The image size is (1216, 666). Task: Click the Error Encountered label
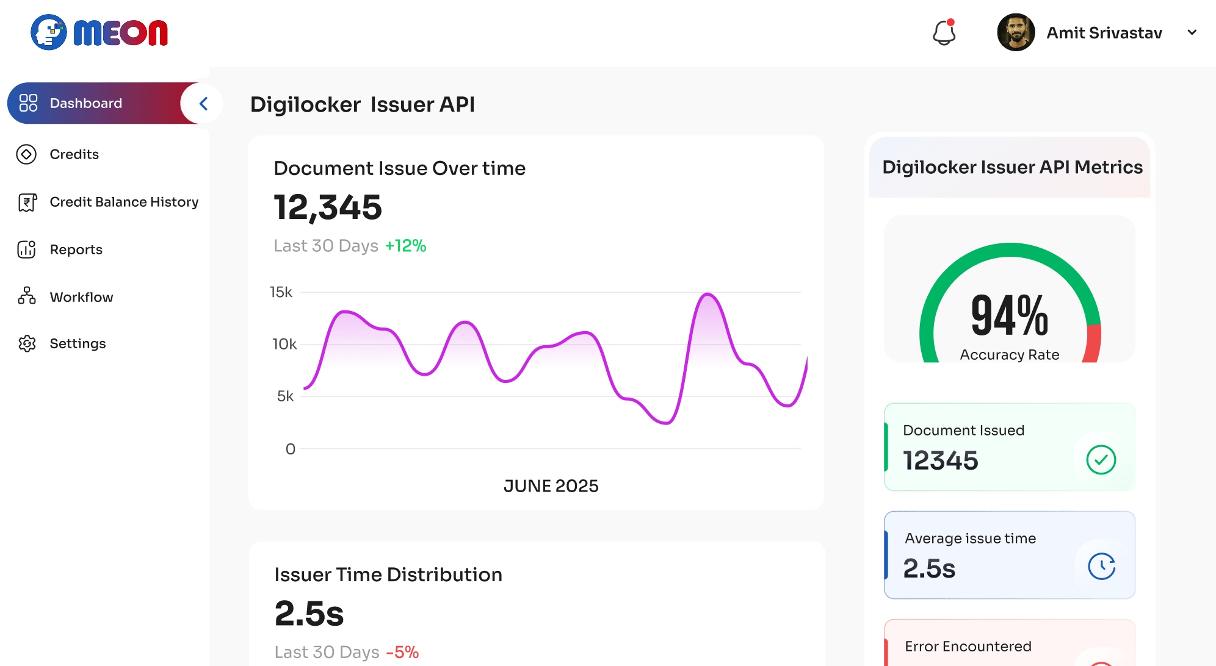pos(968,646)
